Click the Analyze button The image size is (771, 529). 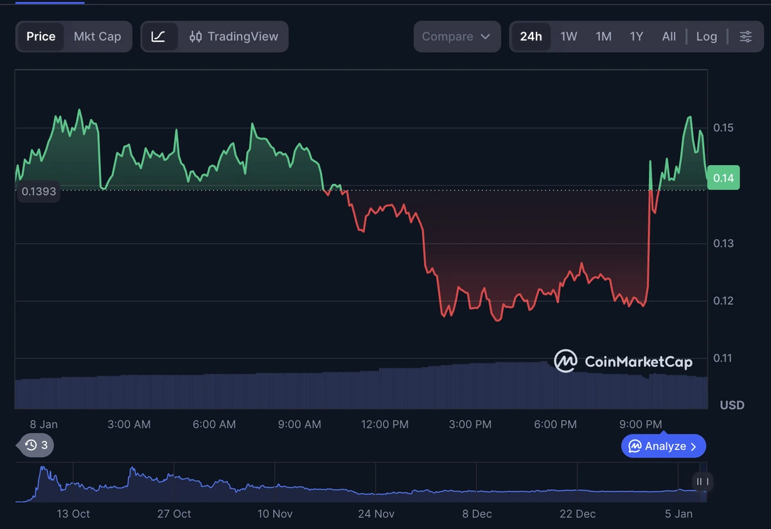coord(663,445)
